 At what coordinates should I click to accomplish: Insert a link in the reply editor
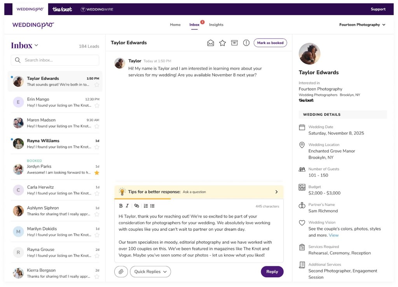pos(136,206)
